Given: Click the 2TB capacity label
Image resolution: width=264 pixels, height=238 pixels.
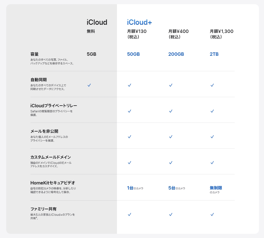Looking at the screenshot, I should coord(214,54).
